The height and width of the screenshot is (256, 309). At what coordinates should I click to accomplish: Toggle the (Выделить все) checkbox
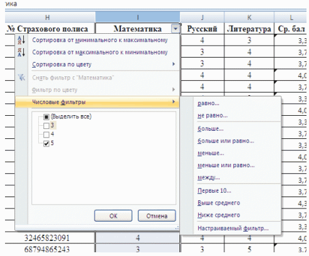point(46,116)
